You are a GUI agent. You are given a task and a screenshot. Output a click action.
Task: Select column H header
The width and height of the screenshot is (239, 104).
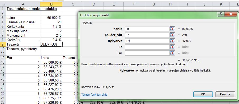pyautogui.click(x=170, y=4)
